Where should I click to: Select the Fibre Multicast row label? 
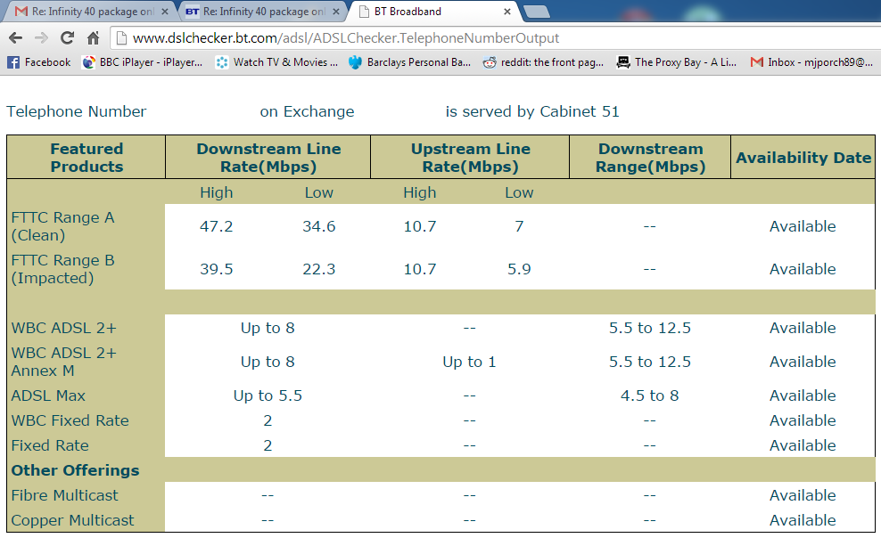coord(64,495)
